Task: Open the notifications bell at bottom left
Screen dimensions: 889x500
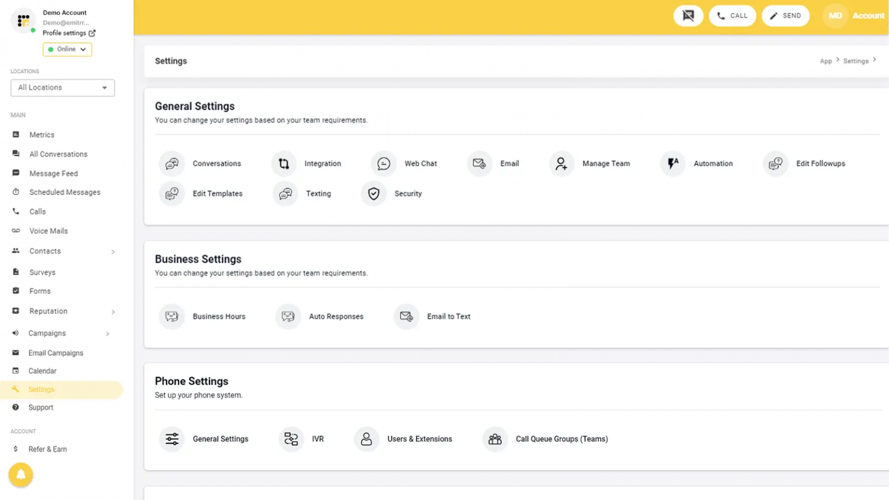Action: [x=21, y=475]
